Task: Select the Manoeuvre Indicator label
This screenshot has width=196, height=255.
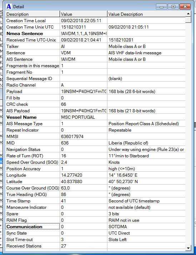Action: pyautogui.click(x=26, y=207)
